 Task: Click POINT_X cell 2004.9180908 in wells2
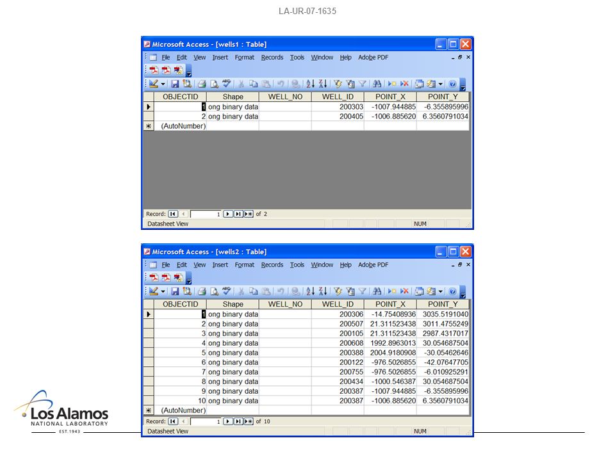390,352
